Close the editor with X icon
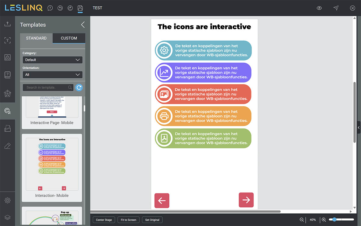This screenshot has height=226, width=361. click(353, 8)
